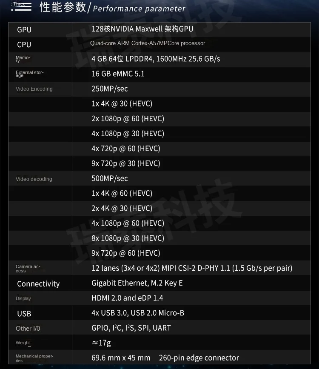Select the HDMI 2.0 and eDP 1.4 value

coord(127,298)
